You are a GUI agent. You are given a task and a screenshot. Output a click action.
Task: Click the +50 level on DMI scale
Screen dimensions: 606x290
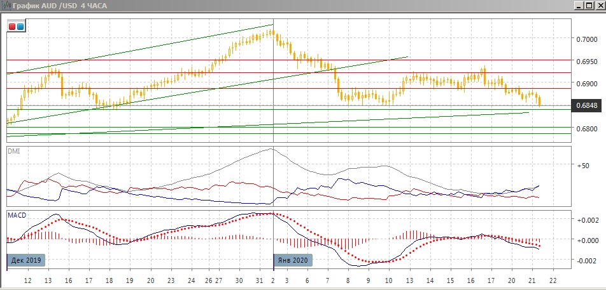(583, 166)
